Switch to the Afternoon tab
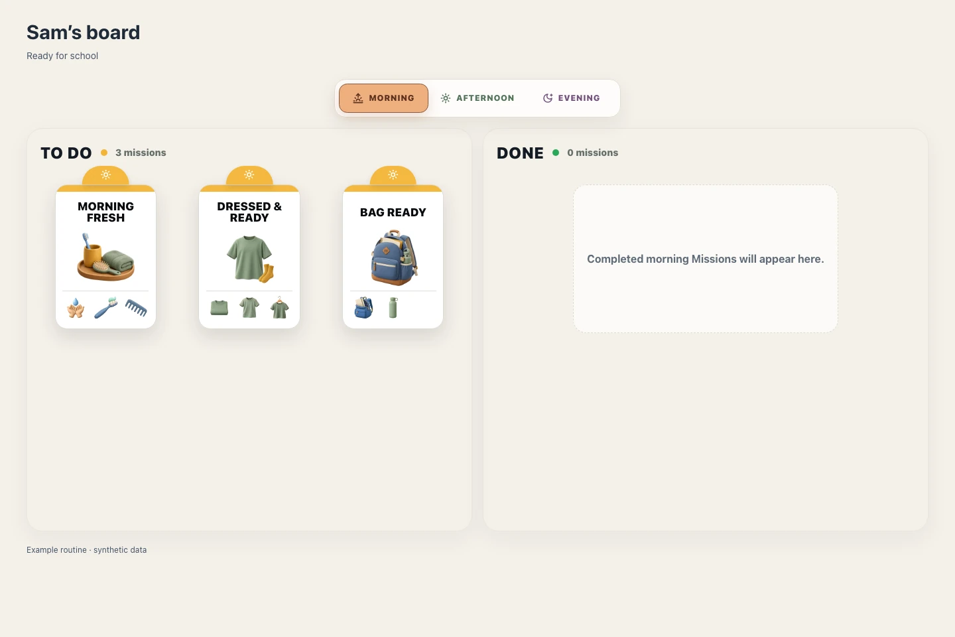Viewport: 955px width, 637px height. 477,98
